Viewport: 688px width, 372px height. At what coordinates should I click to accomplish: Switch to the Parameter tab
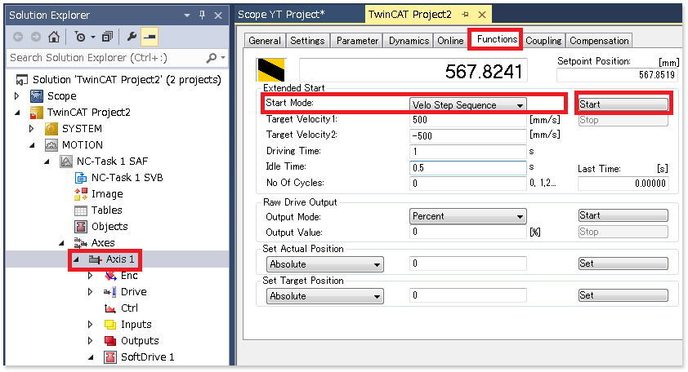click(x=357, y=41)
